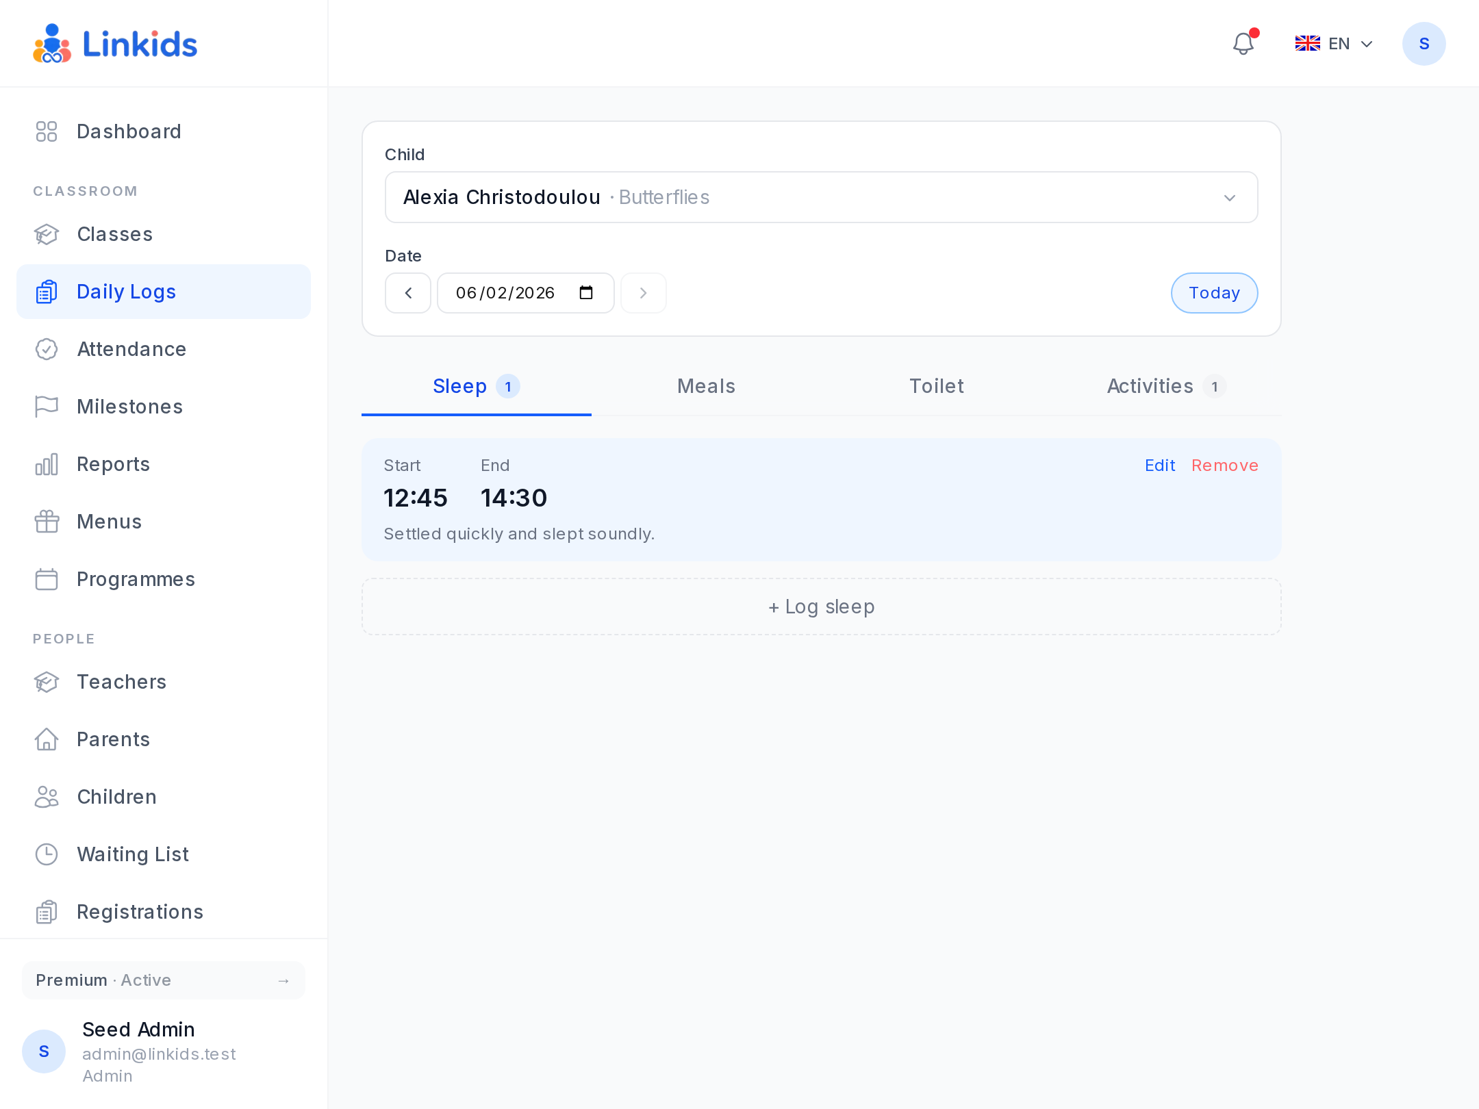Click the Sleep tab count badge
This screenshot has width=1479, height=1109.
click(x=508, y=387)
